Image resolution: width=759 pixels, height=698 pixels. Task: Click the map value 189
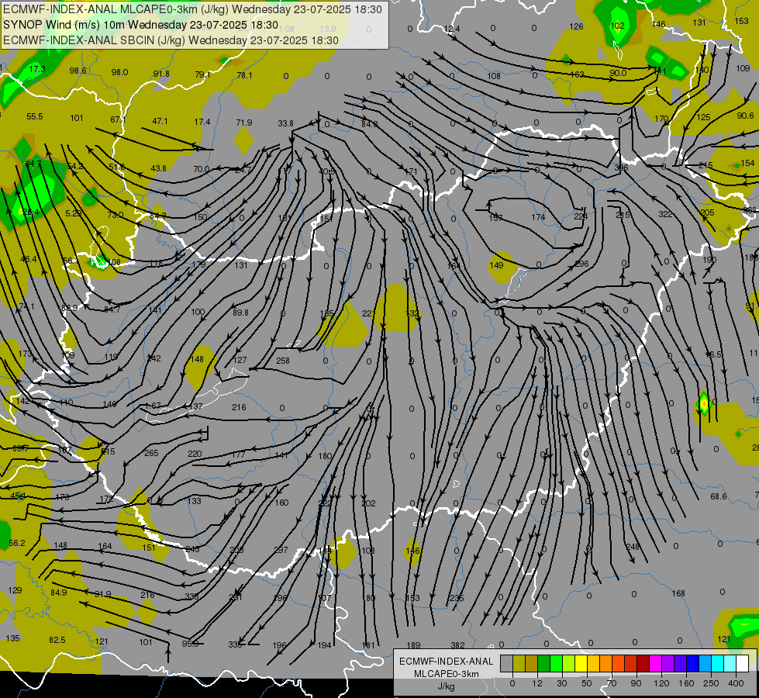[413, 645]
